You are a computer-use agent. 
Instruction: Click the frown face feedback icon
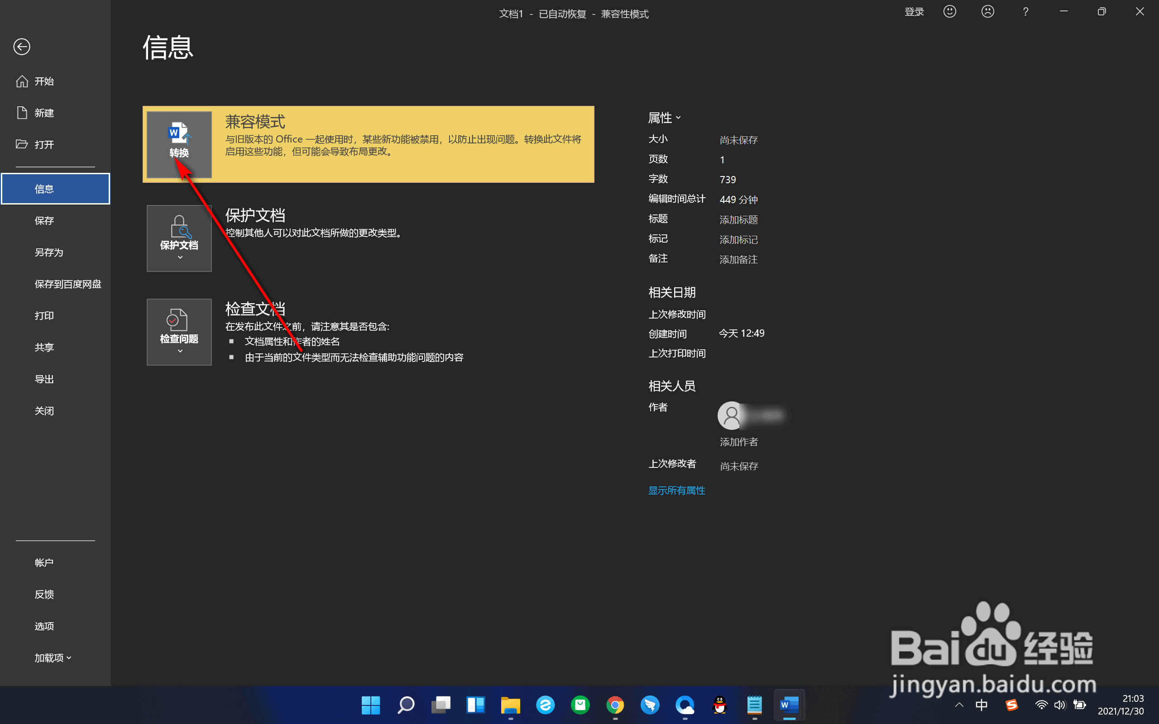pos(987,11)
